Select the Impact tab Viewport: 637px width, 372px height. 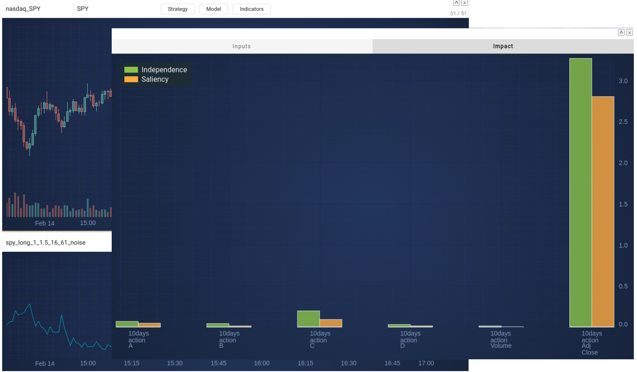(x=503, y=46)
